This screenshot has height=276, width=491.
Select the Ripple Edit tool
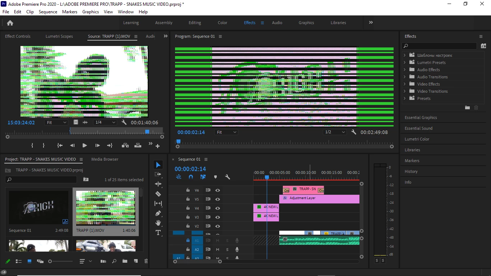pos(158,184)
